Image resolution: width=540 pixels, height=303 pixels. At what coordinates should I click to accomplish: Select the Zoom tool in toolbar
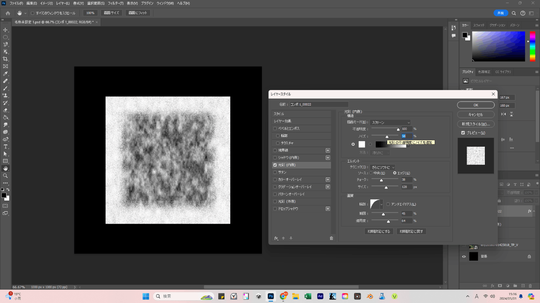point(5,176)
